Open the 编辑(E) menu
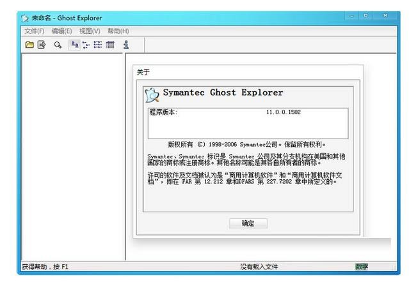 (x=61, y=31)
